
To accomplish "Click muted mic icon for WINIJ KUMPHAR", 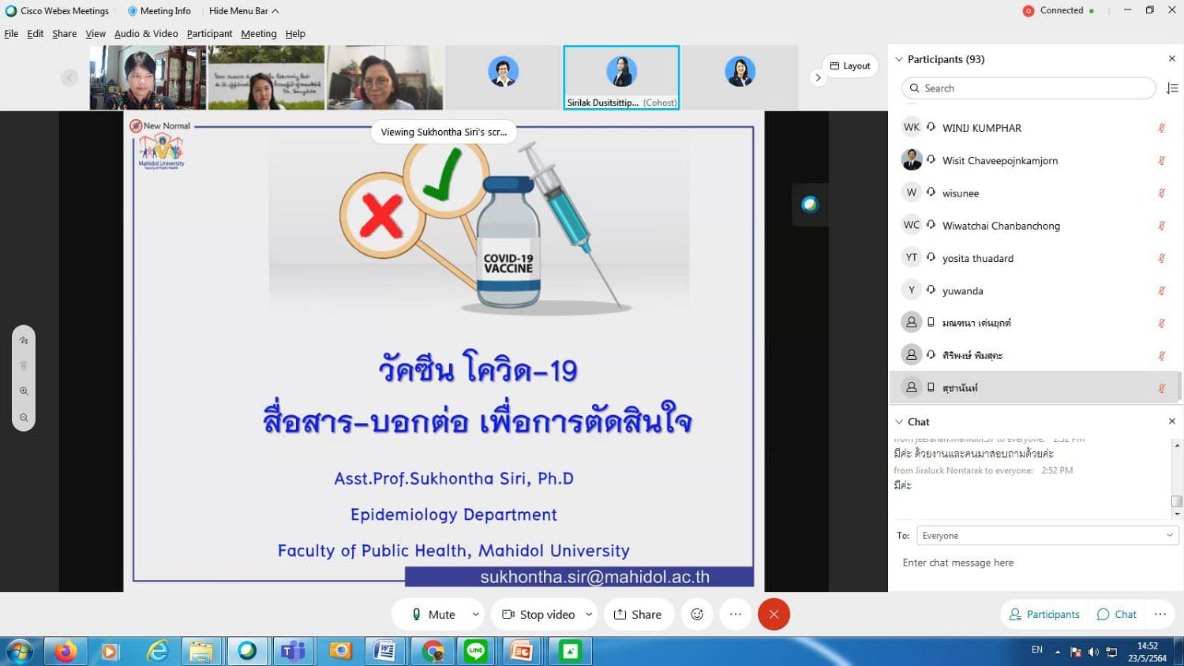I will 1162,128.
